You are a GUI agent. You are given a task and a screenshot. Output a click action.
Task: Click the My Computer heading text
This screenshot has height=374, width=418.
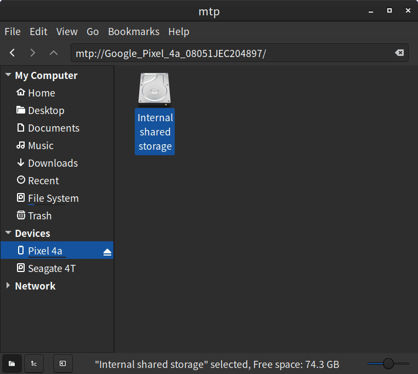tap(46, 75)
